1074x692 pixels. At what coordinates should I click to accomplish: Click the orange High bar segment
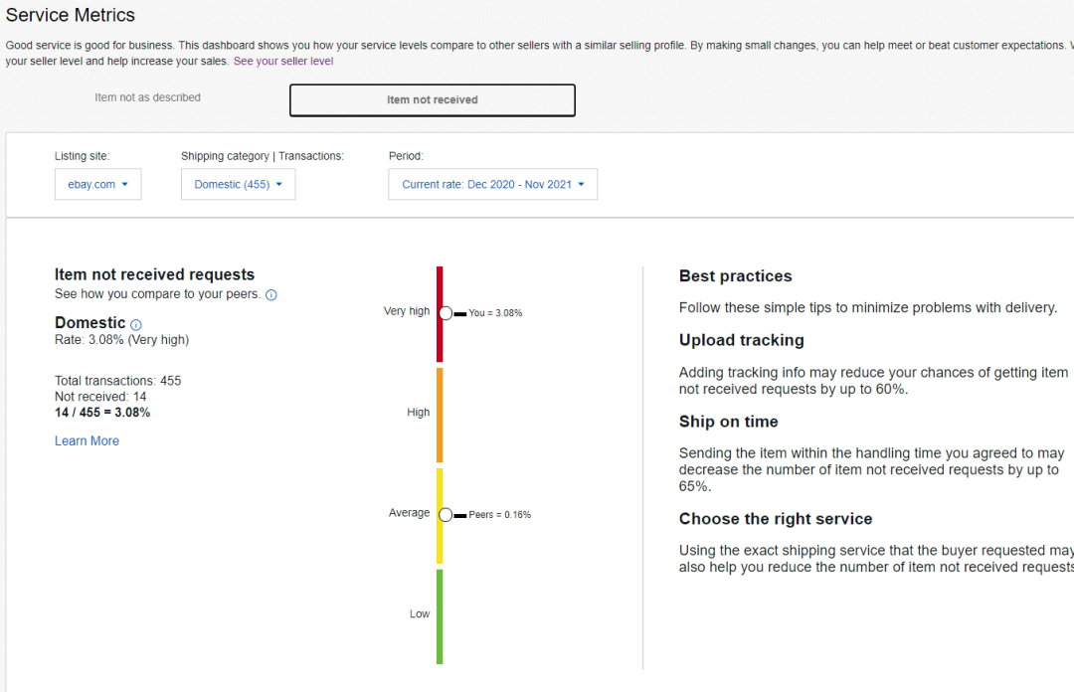(x=440, y=414)
